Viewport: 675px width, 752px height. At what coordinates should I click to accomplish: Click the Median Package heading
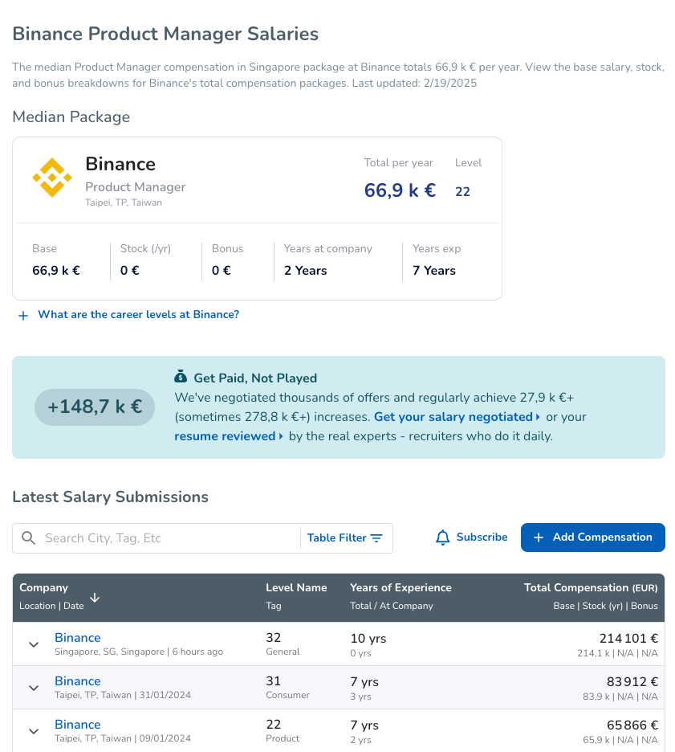pyautogui.click(x=71, y=117)
